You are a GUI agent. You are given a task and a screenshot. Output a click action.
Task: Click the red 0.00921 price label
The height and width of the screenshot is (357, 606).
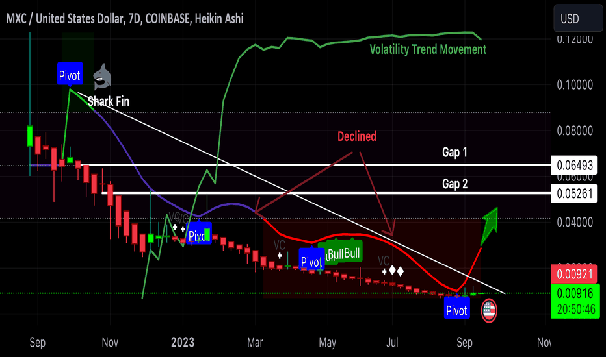574,274
